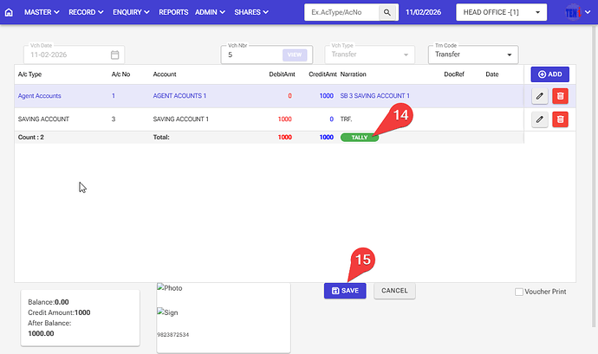598x354 pixels.
Task: Open the Vch Type dropdown
Action: pos(369,55)
